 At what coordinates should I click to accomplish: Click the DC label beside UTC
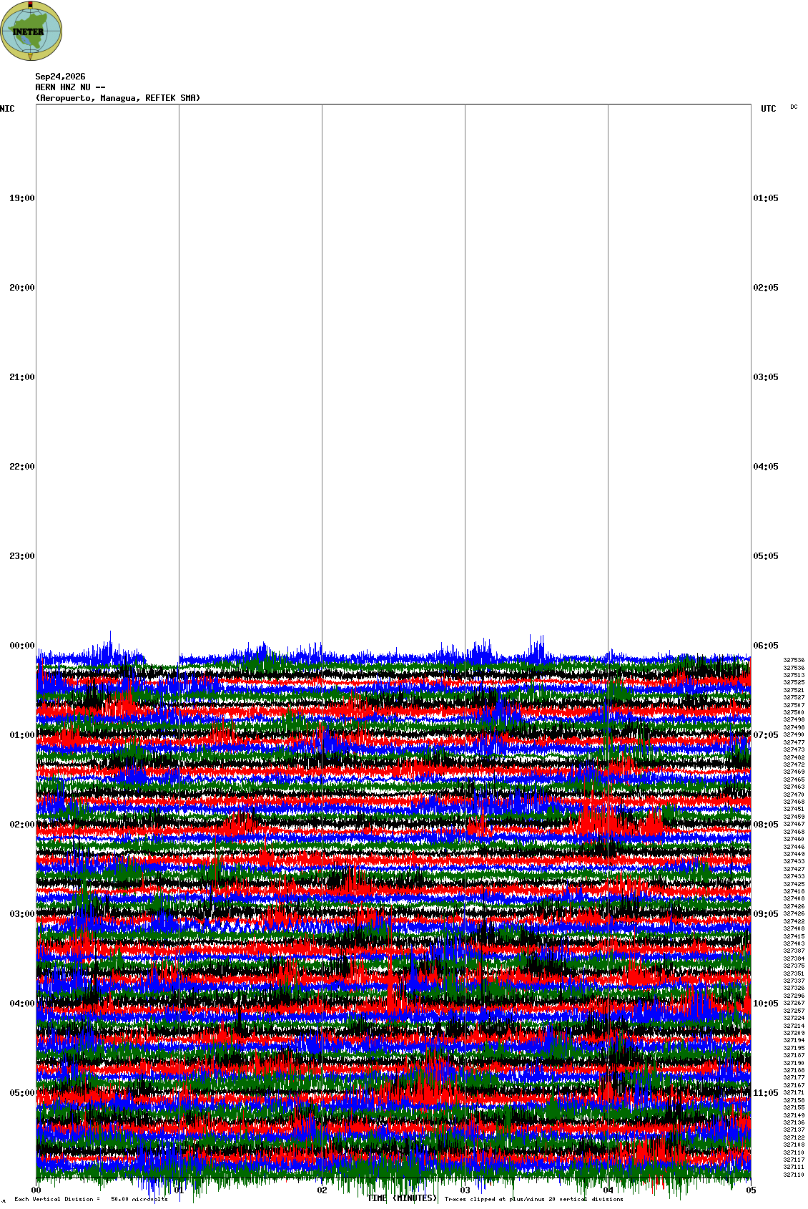pos(794,107)
